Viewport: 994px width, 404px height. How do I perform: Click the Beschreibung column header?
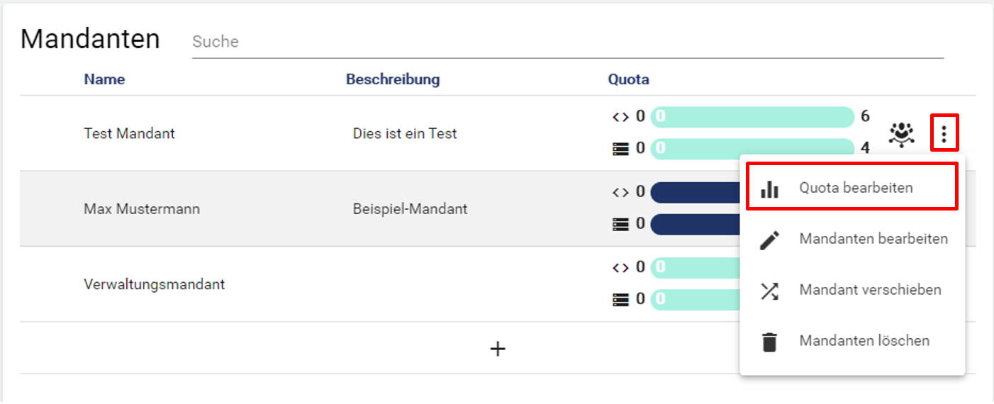point(393,79)
